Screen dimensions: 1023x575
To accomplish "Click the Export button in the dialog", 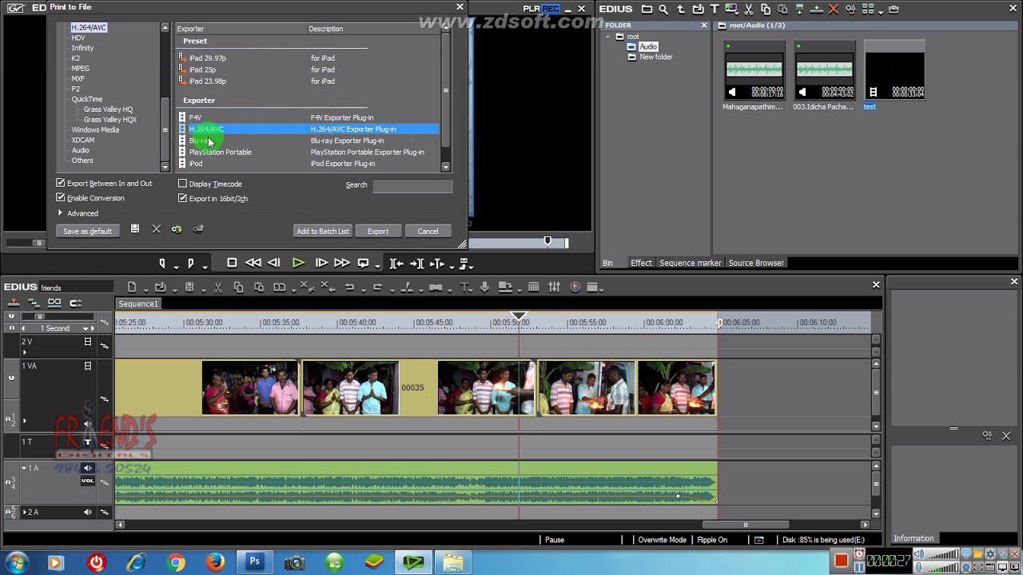I will (x=378, y=232).
